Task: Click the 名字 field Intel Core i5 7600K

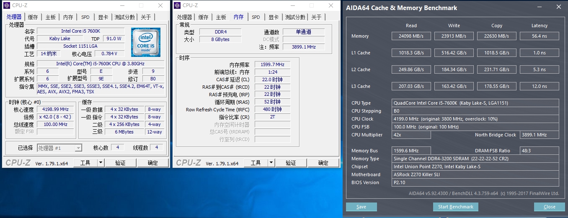Action: click(81, 31)
